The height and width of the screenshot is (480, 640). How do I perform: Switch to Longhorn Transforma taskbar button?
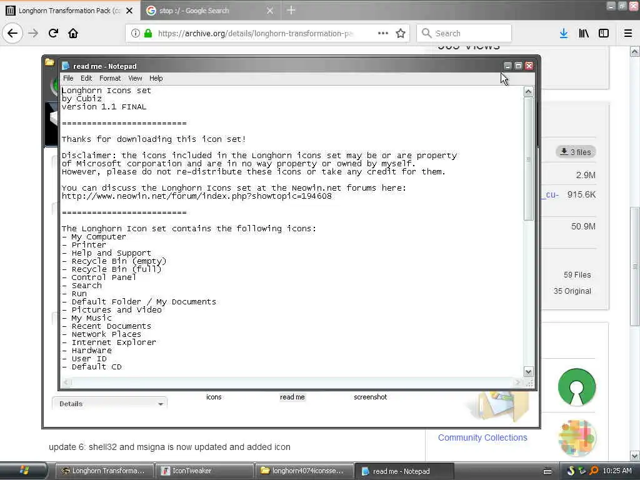click(104, 471)
